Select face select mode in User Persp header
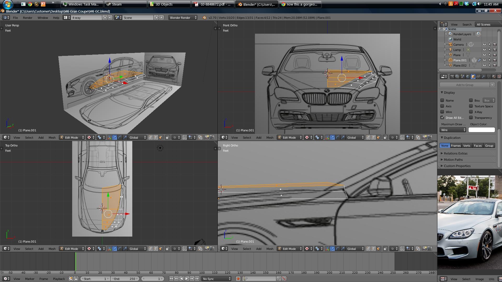 pyautogui.click(x=161, y=137)
